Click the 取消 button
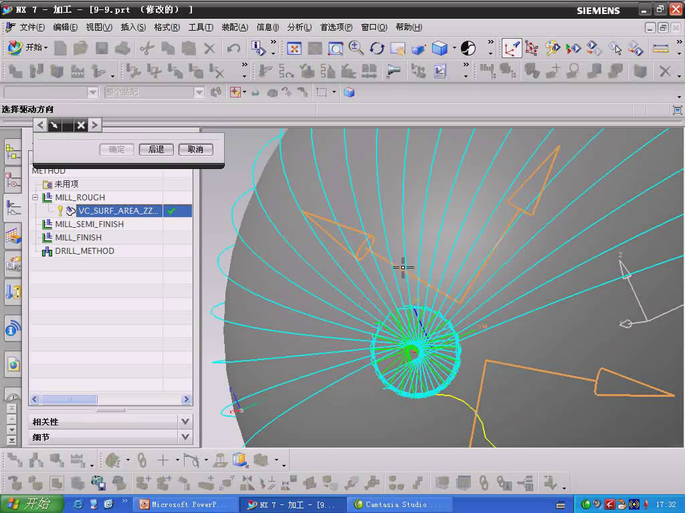Image resolution: width=685 pixels, height=513 pixels. pos(195,150)
